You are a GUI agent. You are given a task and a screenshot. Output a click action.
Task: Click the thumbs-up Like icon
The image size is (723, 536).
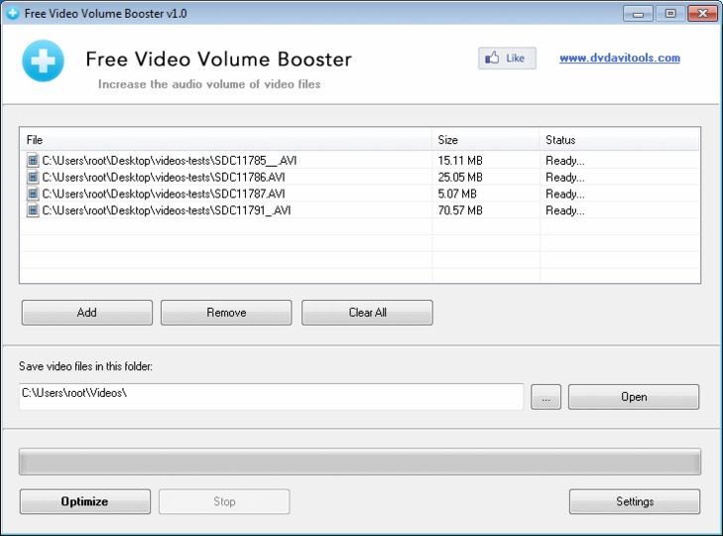pyautogui.click(x=492, y=58)
